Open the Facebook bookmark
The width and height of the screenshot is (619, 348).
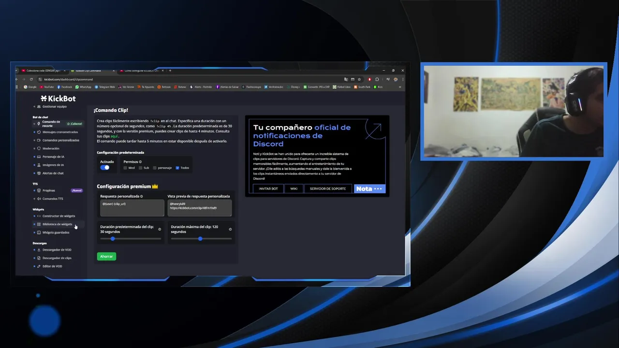[x=65, y=87]
